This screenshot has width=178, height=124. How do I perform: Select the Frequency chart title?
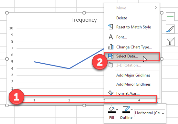point(84,20)
